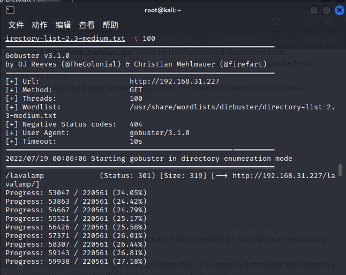
Task: Open the 文件 menu
Action: coord(16,25)
